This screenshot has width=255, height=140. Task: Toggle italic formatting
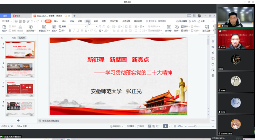click(74, 31)
